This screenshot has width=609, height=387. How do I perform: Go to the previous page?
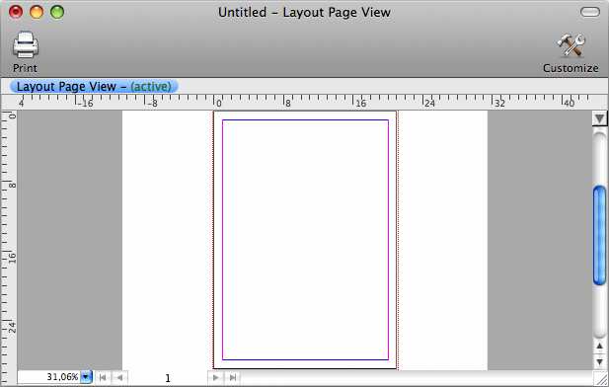tap(119, 377)
